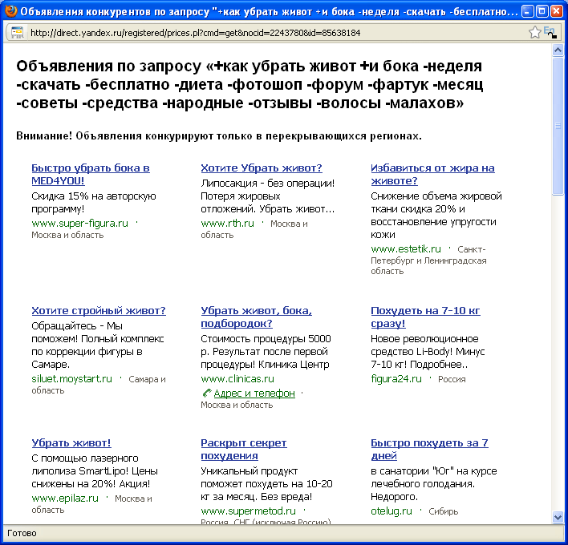The height and width of the screenshot is (545, 568).
Task: Open the 'Быстро похудеть за 7 дней' link
Action: (x=429, y=449)
